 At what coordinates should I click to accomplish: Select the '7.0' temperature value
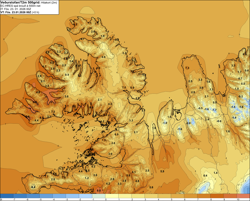point(124,87)
